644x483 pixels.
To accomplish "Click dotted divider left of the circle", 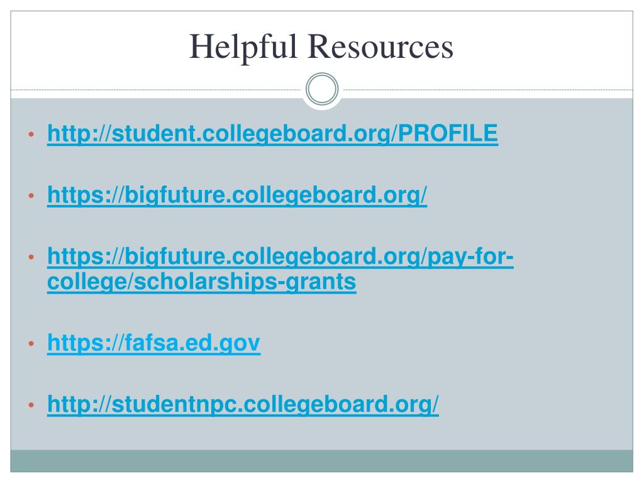I will pos(157,89).
